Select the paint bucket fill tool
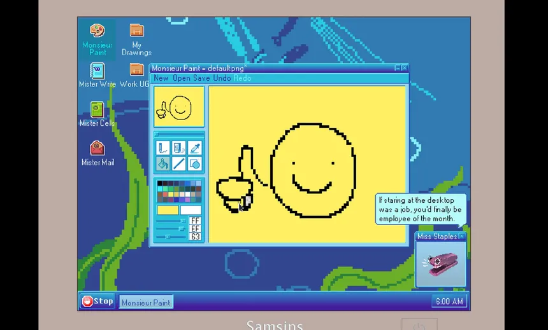 (x=162, y=163)
